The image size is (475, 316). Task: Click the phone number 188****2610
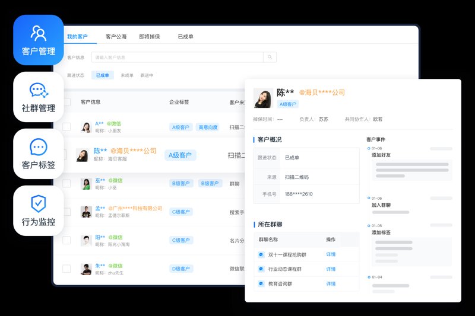coord(299,194)
